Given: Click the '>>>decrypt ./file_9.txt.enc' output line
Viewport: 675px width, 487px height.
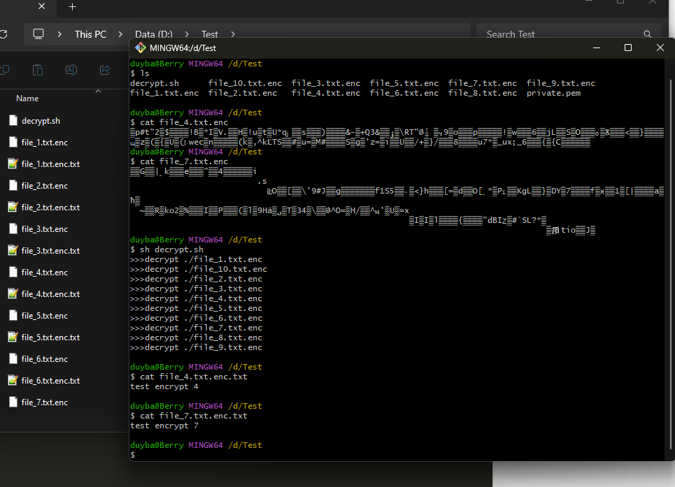Looking at the screenshot, I should point(196,347).
